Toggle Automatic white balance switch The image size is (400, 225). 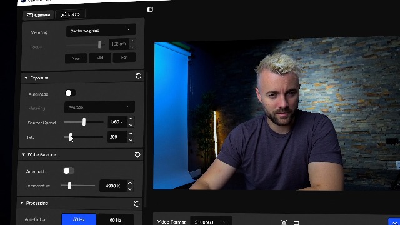coord(69,171)
